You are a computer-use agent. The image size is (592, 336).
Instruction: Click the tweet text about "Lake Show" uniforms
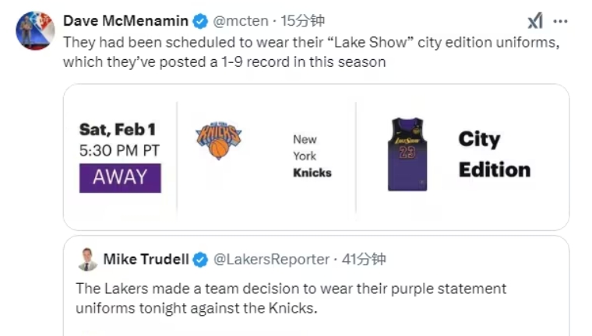tap(310, 51)
